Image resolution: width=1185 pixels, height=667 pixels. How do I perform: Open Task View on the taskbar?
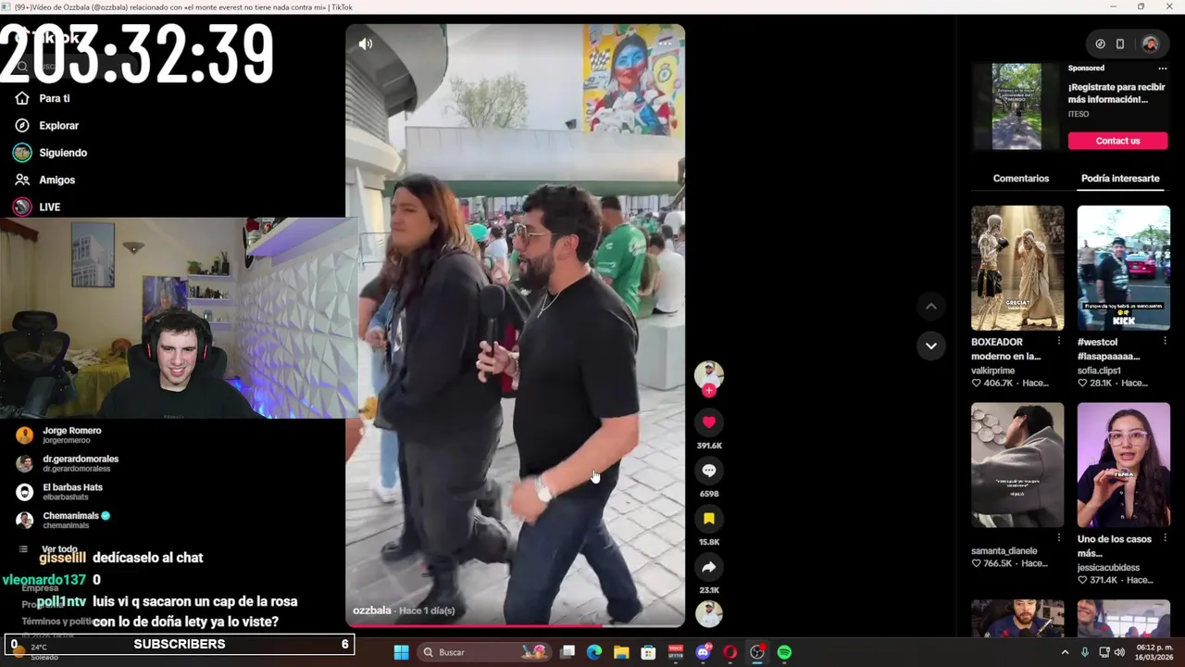568,652
